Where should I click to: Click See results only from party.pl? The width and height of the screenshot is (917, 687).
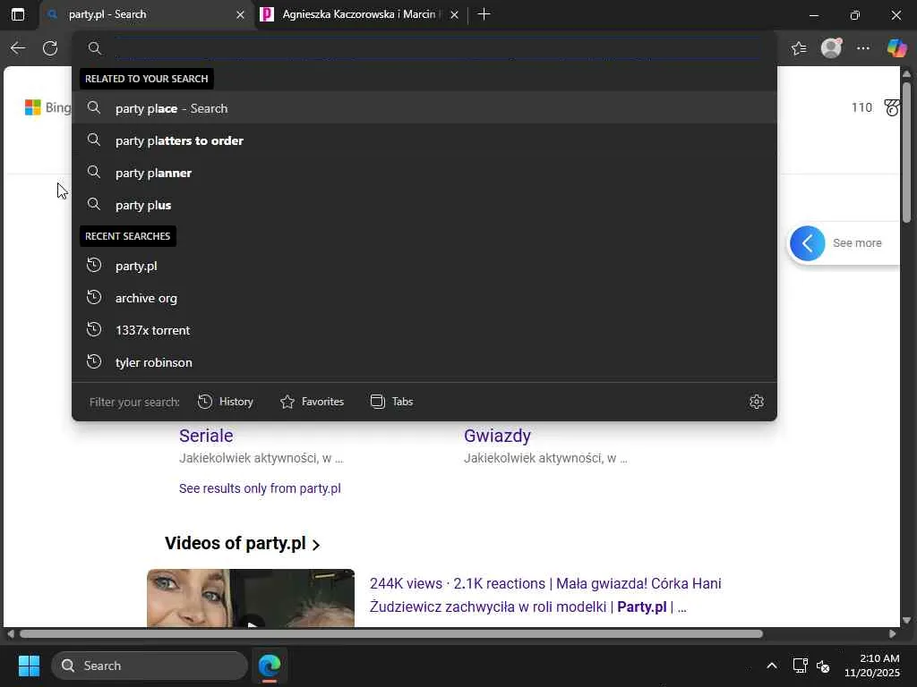click(260, 488)
